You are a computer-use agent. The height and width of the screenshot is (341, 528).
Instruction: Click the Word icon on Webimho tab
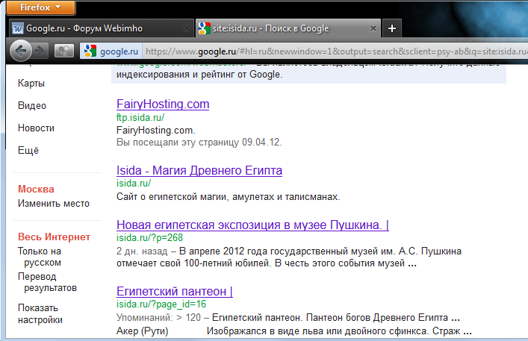(x=18, y=28)
